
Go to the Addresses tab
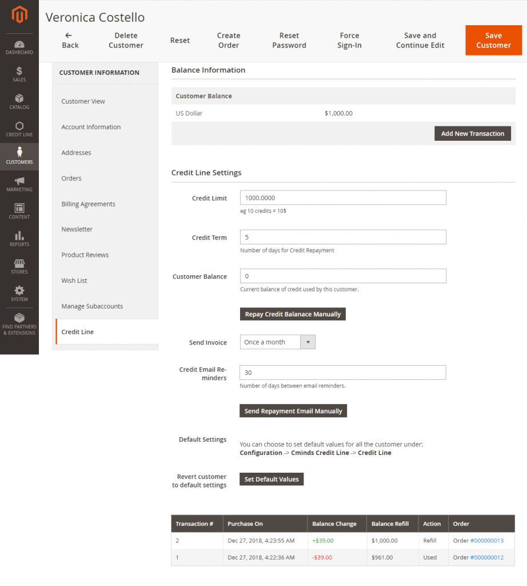[76, 153]
